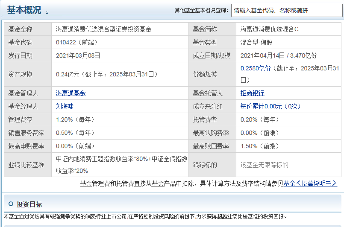Open fund manager 刘海啸 link
344x227 pixels.
pos(65,106)
